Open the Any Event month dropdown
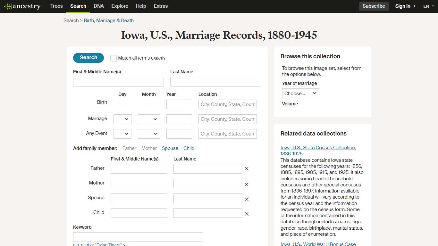The height and width of the screenshot is (246, 438). pos(149,134)
